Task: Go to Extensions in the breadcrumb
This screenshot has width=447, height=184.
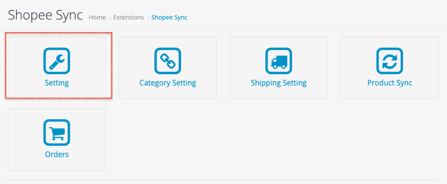Action: point(128,17)
